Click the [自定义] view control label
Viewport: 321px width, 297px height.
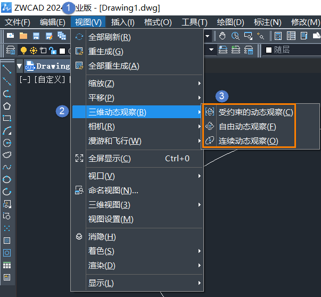(50, 79)
